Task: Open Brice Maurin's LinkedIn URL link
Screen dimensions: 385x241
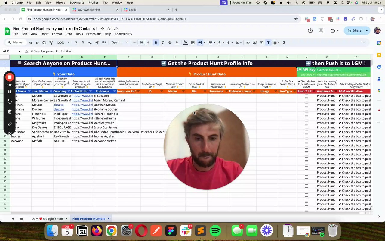Action: coord(82,96)
